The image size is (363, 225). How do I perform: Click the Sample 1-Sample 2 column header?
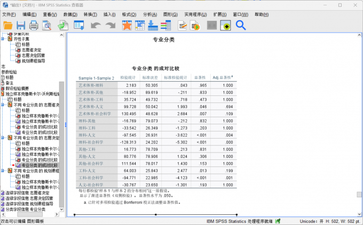click(96, 78)
